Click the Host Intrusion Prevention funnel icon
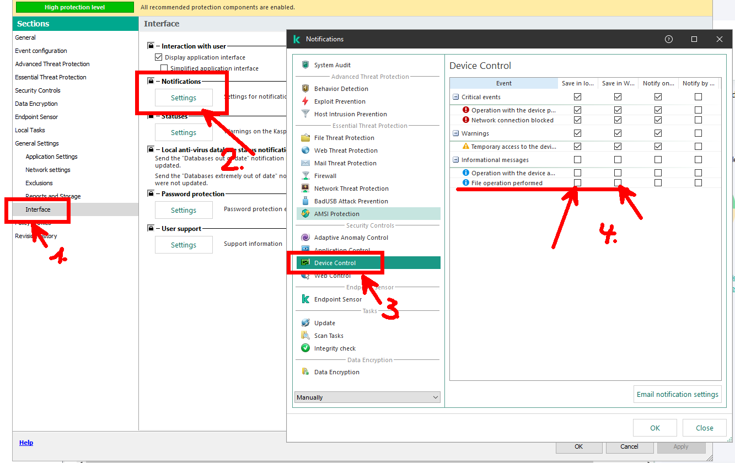The height and width of the screenshot is (463, 735). (x=305, y=114)
